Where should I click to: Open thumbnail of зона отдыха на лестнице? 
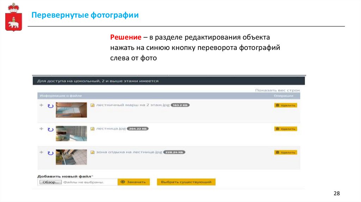pos(71,157)
